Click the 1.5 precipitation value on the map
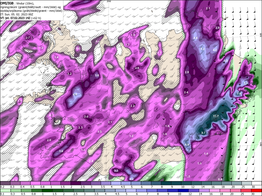Image resolution: width=262 pixels, height=196 pixels. (100, 132)
